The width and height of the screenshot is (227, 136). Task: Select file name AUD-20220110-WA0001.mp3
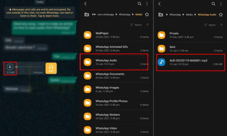(x=188, y=60)
